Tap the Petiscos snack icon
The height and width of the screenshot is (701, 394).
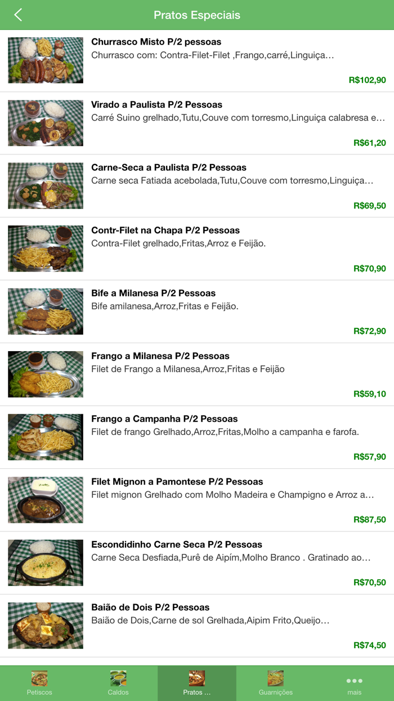(x=39, y=679)
